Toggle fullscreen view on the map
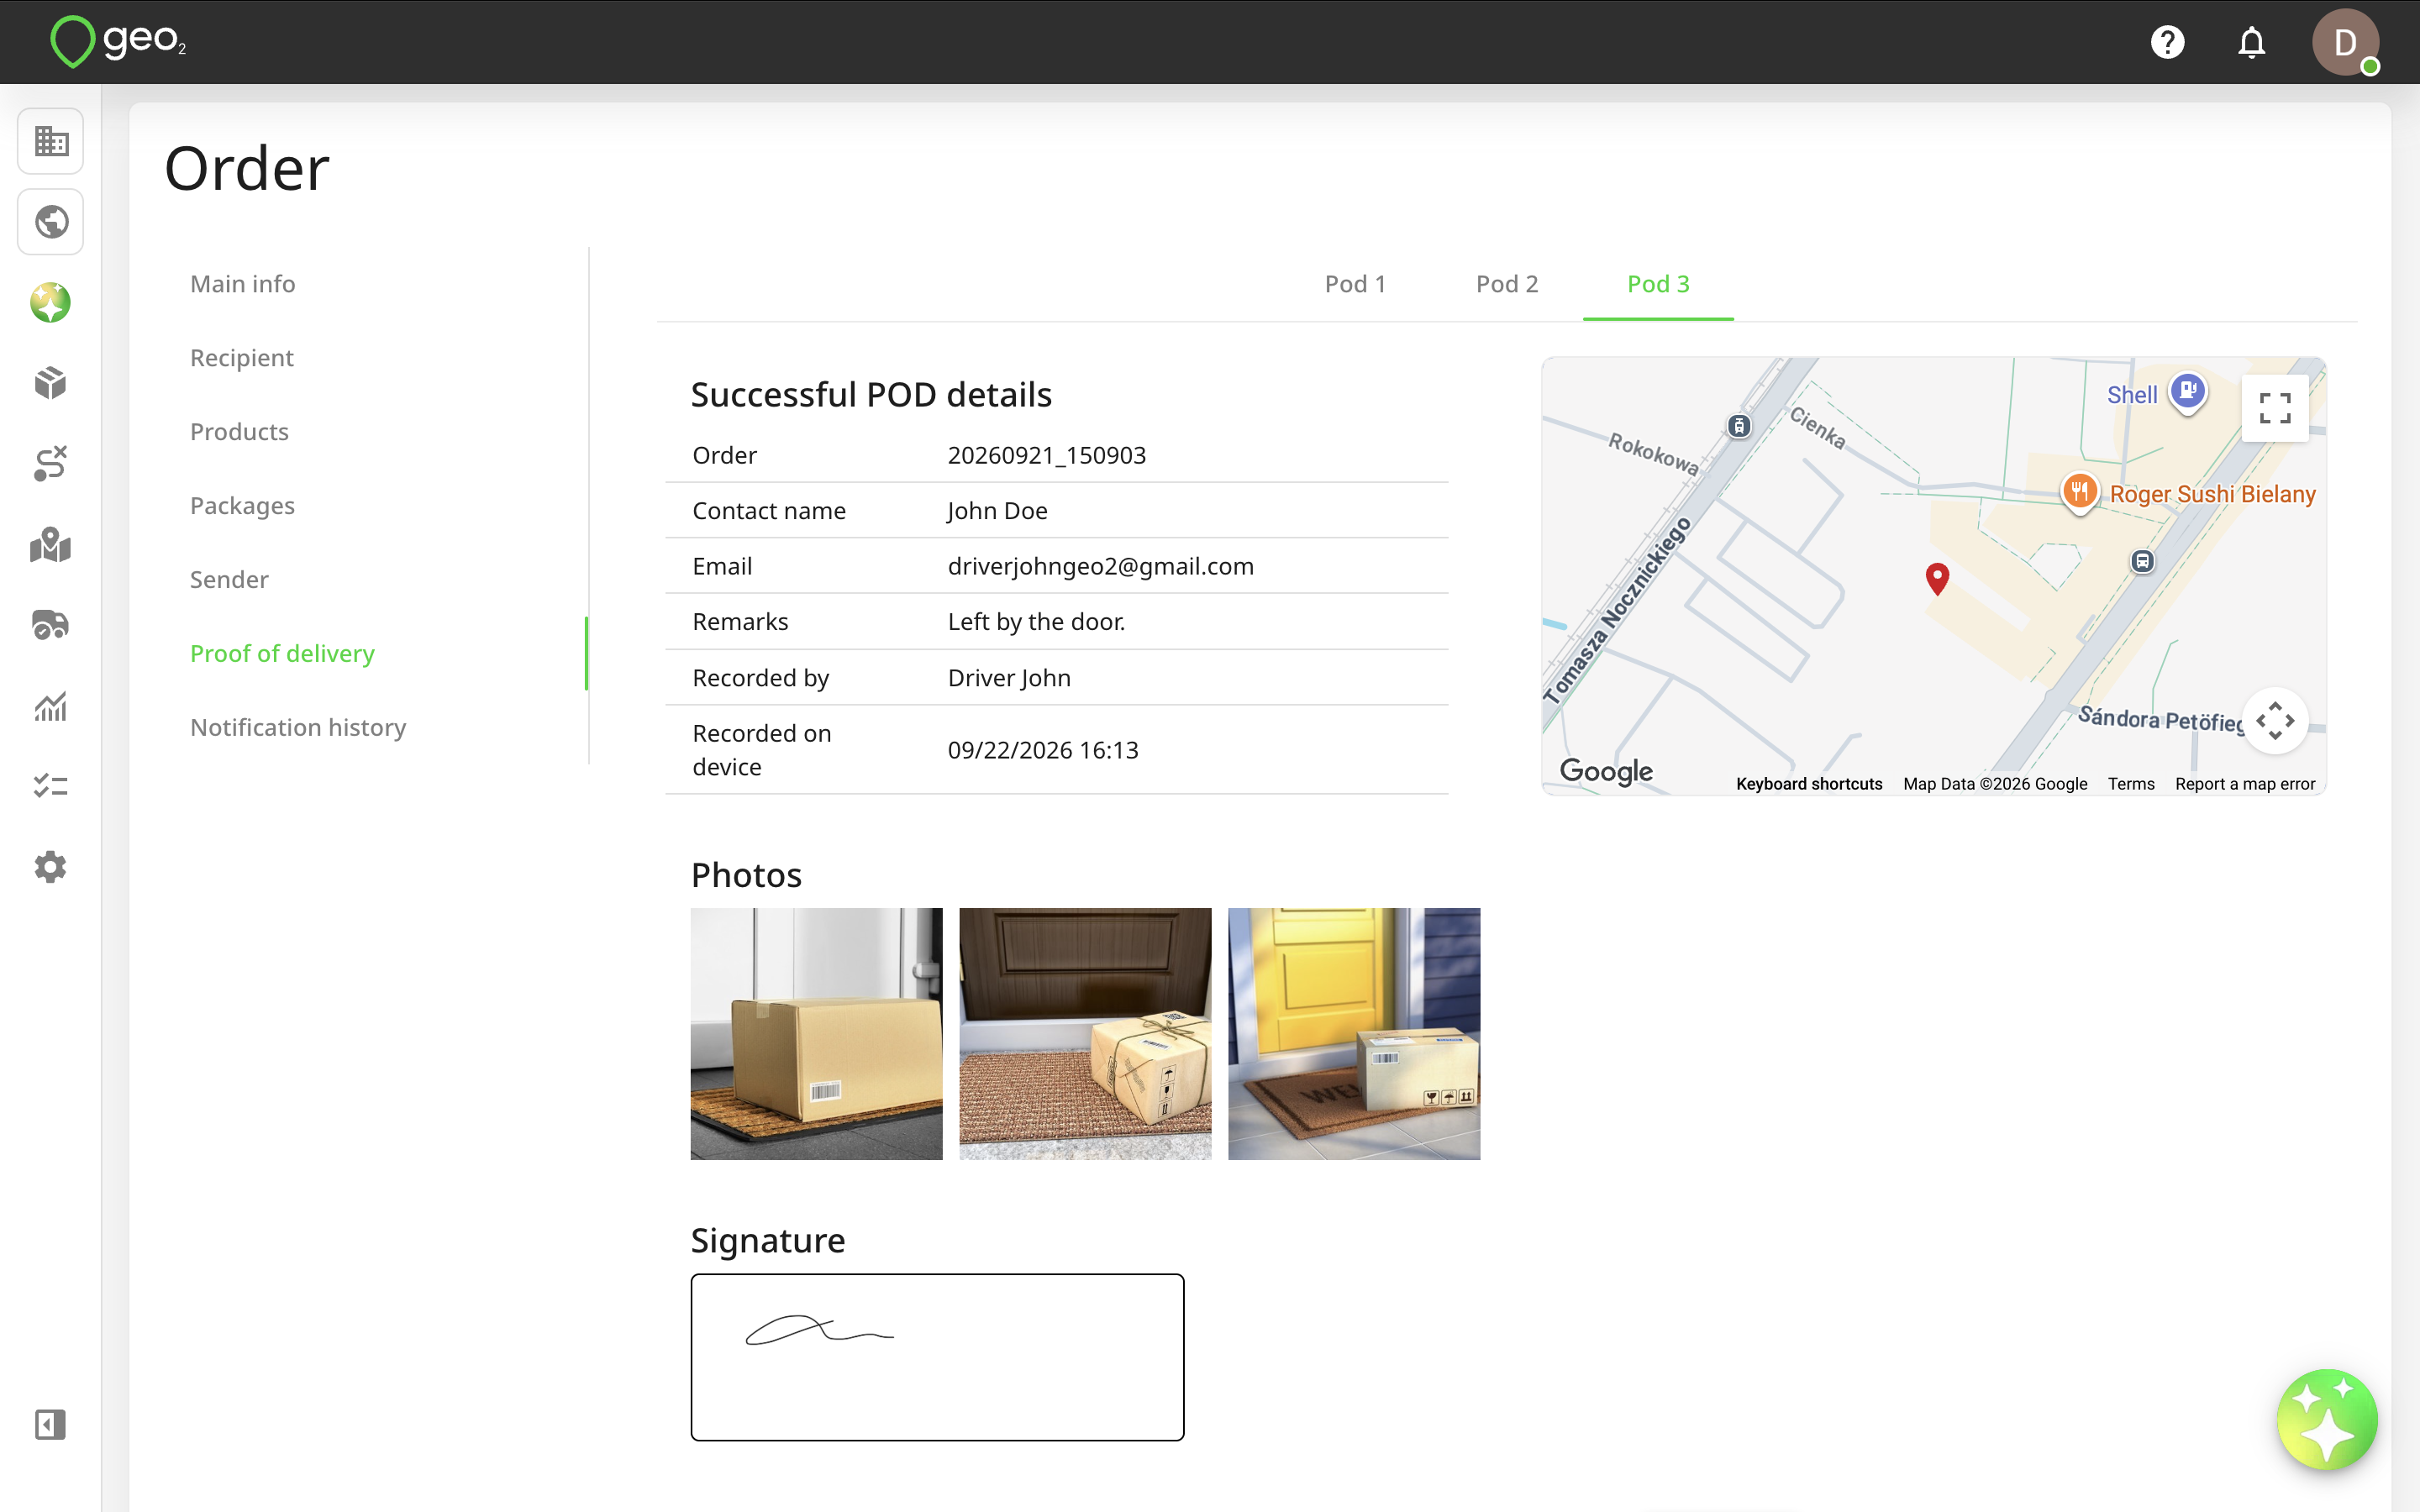 tap(2275, 408)
